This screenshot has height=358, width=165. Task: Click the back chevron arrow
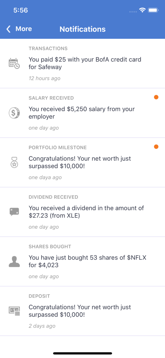pyautogui.click(x=8, y=29)
